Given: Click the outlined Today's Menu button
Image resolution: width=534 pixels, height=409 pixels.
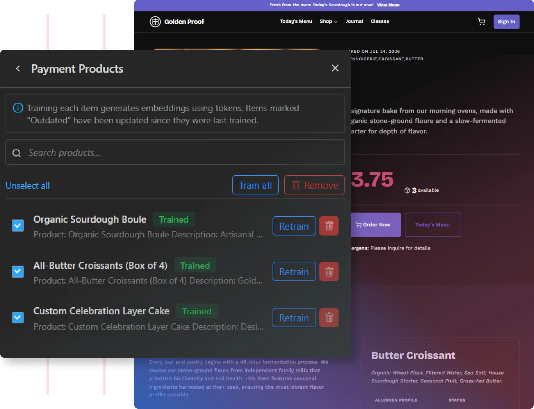Looking at the screenshot, I should click(432, 224).
